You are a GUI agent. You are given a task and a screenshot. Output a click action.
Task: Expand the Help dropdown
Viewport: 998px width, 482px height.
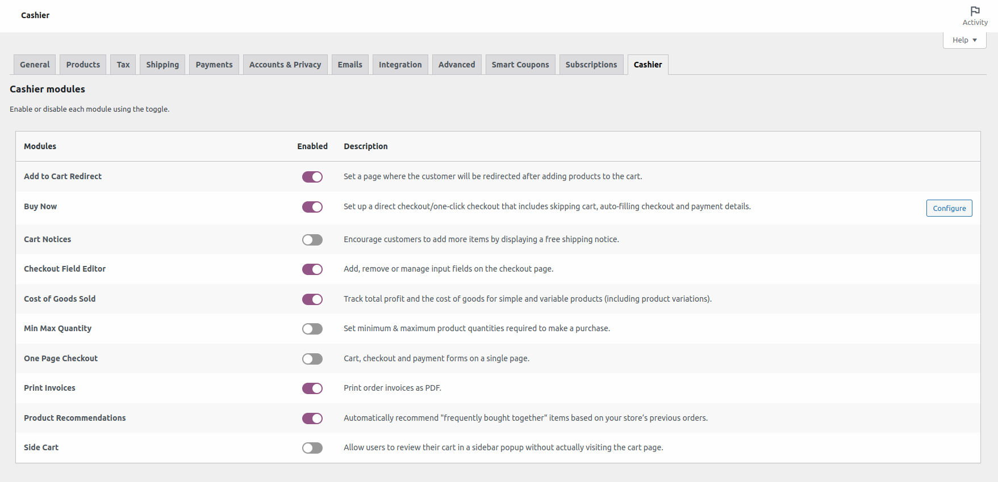(x=964, y=40)
